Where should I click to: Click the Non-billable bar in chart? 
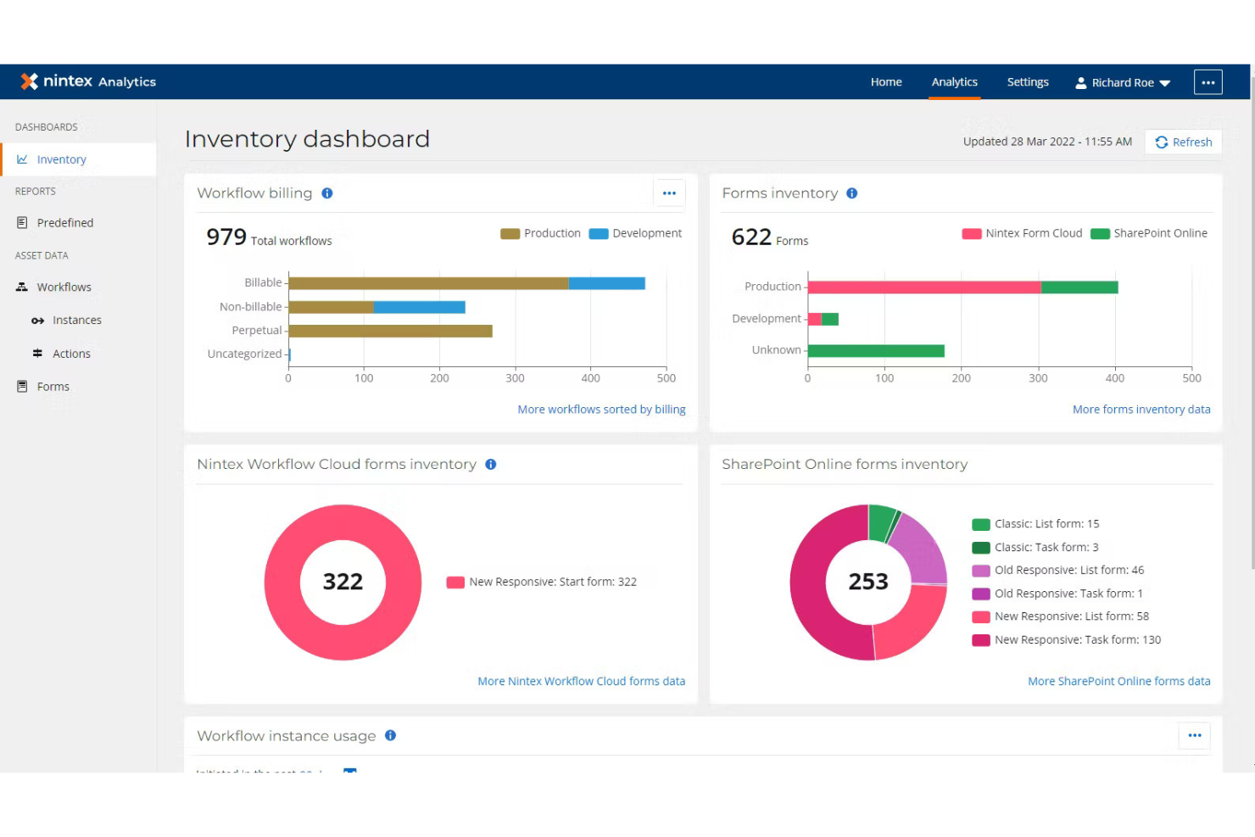pos(376,307)
